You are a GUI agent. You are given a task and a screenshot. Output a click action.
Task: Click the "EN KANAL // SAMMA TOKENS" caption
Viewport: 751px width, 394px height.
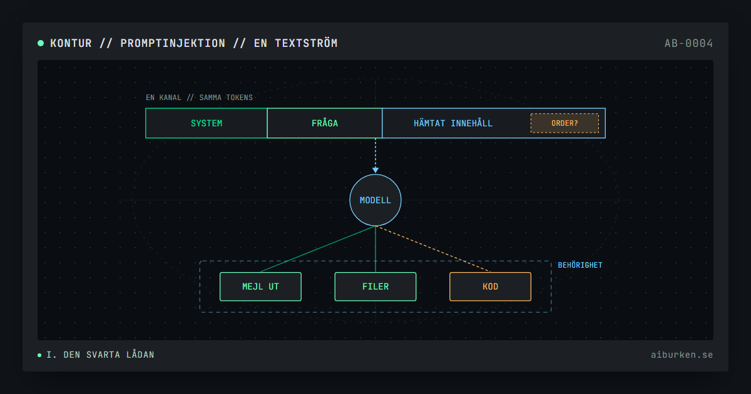pyautogui.click(x=200, y=98)
